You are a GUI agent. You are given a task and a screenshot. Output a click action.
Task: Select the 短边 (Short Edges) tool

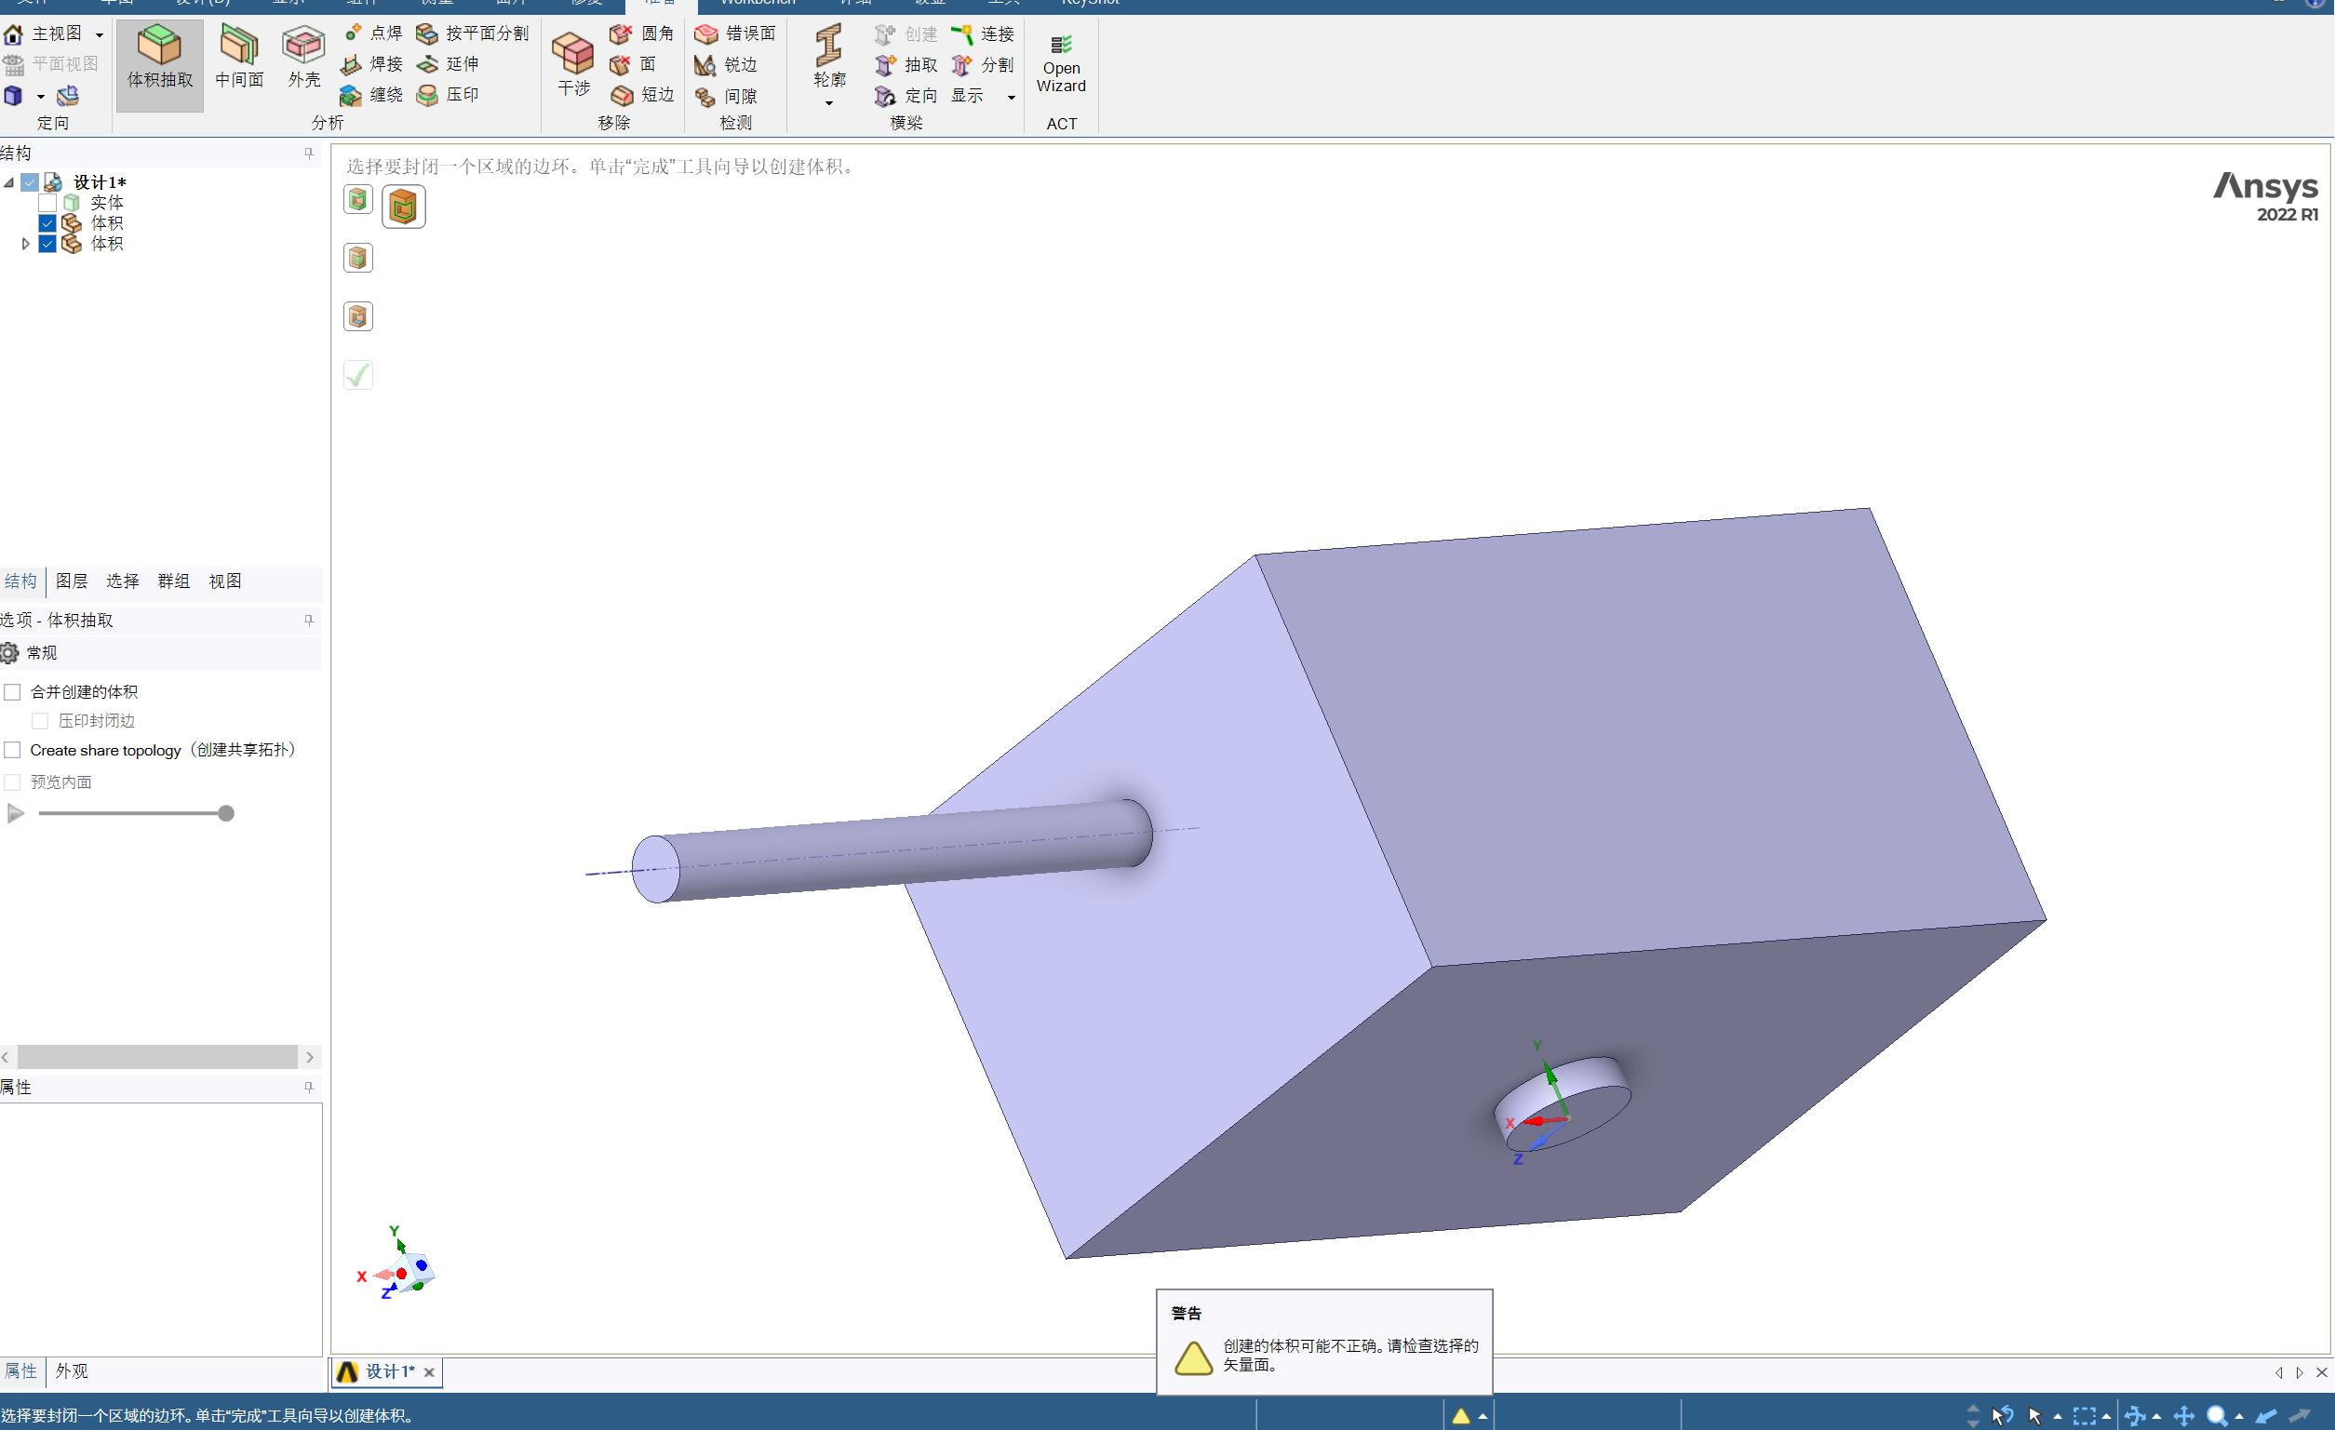[641, 95]
